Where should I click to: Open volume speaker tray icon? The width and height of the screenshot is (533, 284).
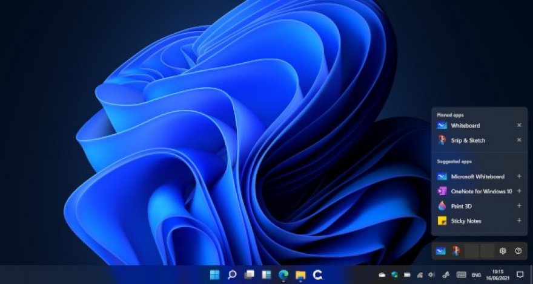[432, 274]
